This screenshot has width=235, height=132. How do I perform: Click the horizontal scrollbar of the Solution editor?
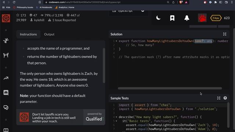click(170, 88)
